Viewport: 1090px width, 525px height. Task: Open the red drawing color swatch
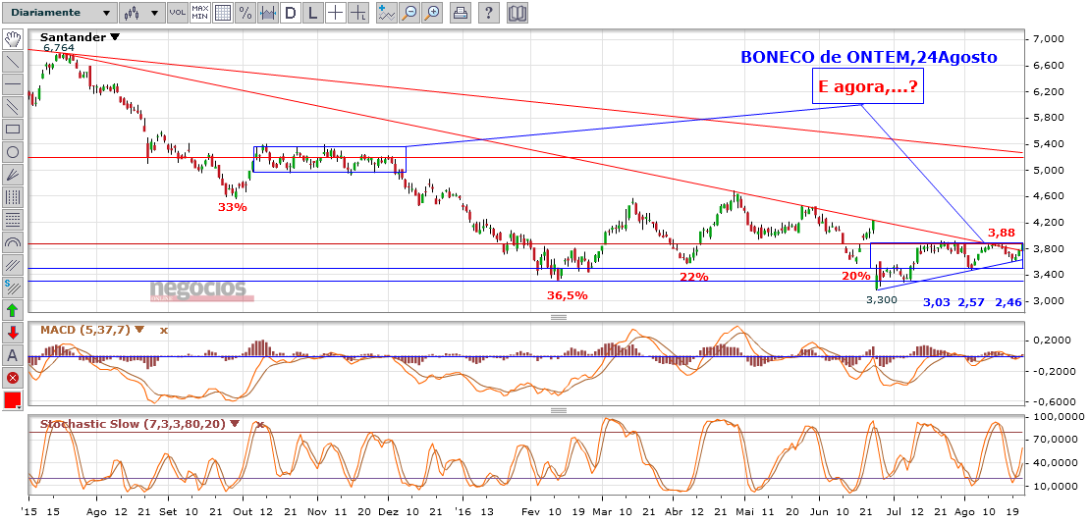click(x=13, y=400)
